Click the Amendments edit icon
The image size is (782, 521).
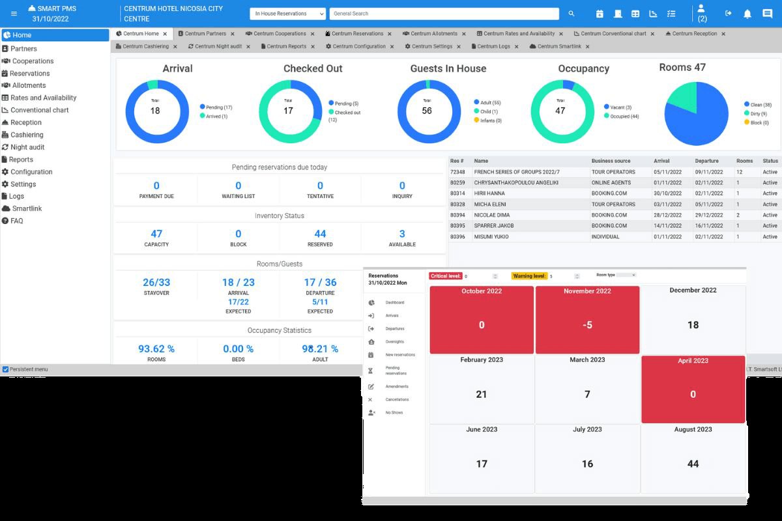tap(371, 387)
